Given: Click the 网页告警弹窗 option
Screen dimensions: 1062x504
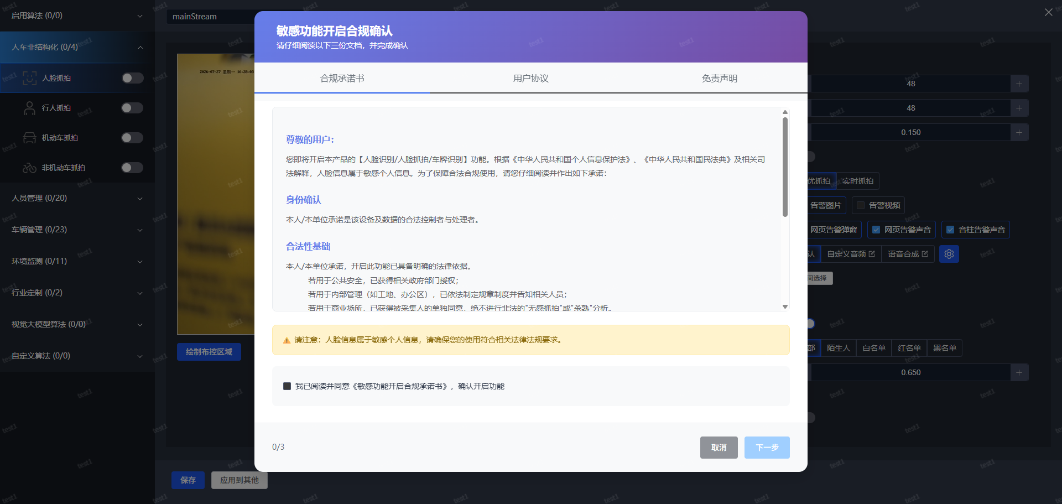Looking at the screenshot, I should click(834, 230).
